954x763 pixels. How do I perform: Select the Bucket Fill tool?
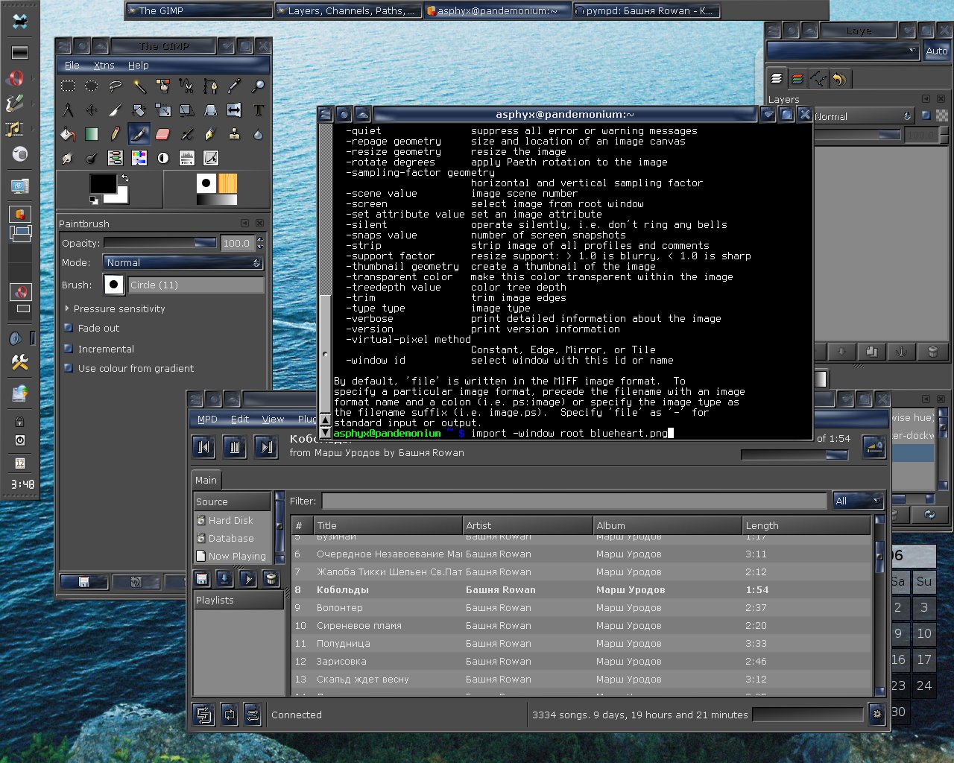click(68, 134)
